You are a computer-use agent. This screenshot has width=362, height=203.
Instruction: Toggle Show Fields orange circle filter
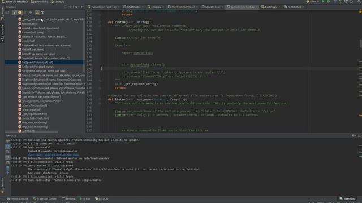coord(20,12)
